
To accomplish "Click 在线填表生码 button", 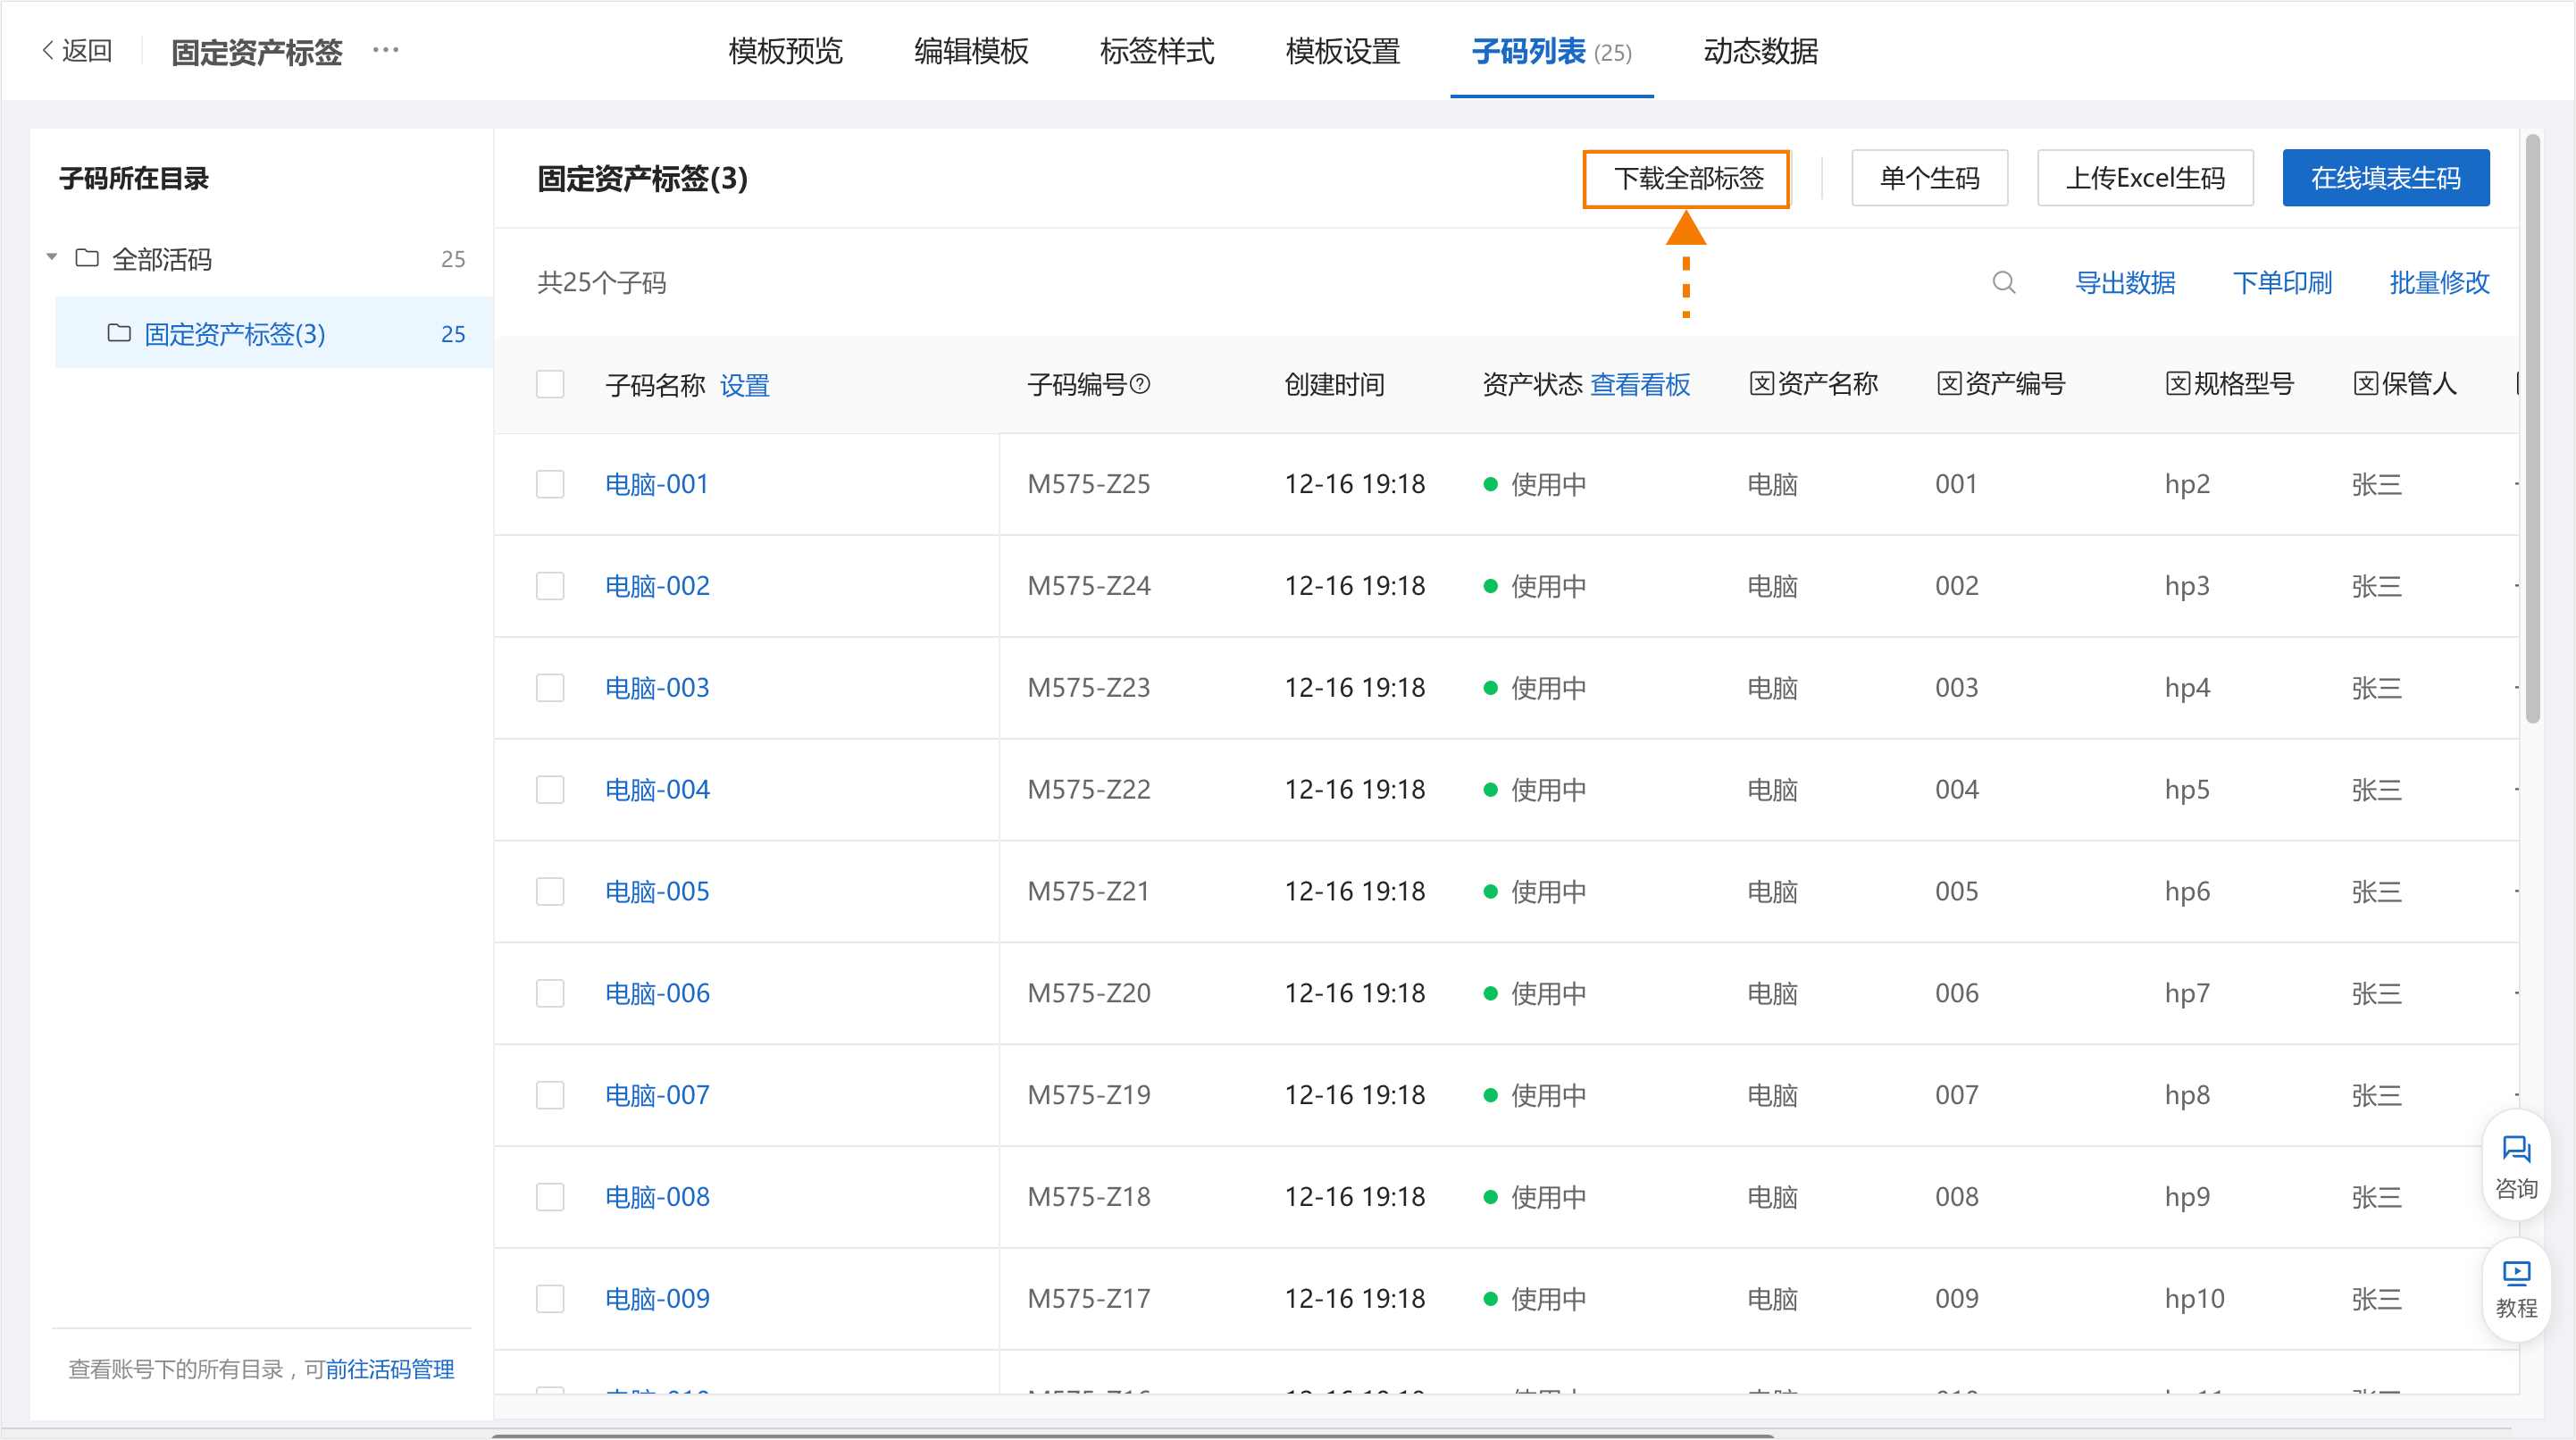I will click(x=2386, y=179).
